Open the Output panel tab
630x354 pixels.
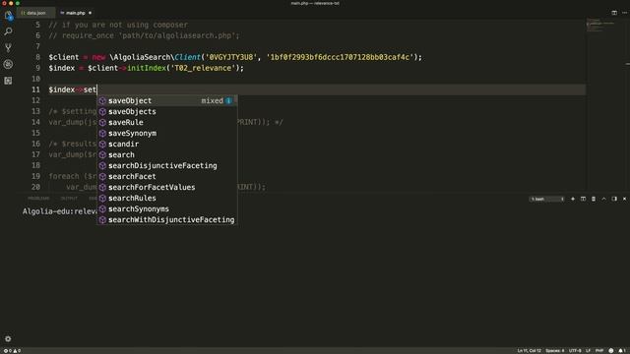click(x=69, y=199)
